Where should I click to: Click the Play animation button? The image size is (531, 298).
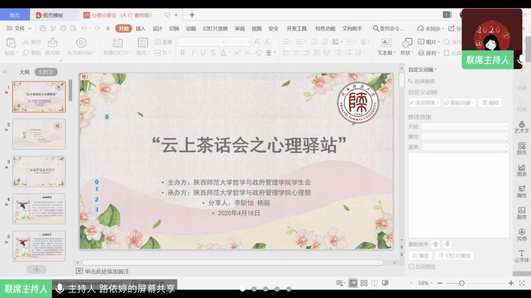[x=420, y=256]
